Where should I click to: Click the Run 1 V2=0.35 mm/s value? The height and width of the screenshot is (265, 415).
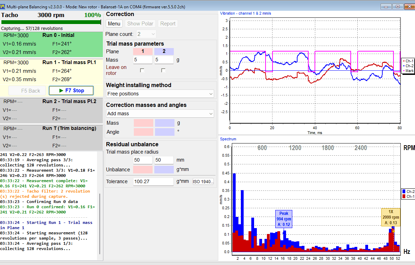[19, 79]
